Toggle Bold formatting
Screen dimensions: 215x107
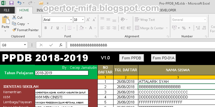click(46, 28)
